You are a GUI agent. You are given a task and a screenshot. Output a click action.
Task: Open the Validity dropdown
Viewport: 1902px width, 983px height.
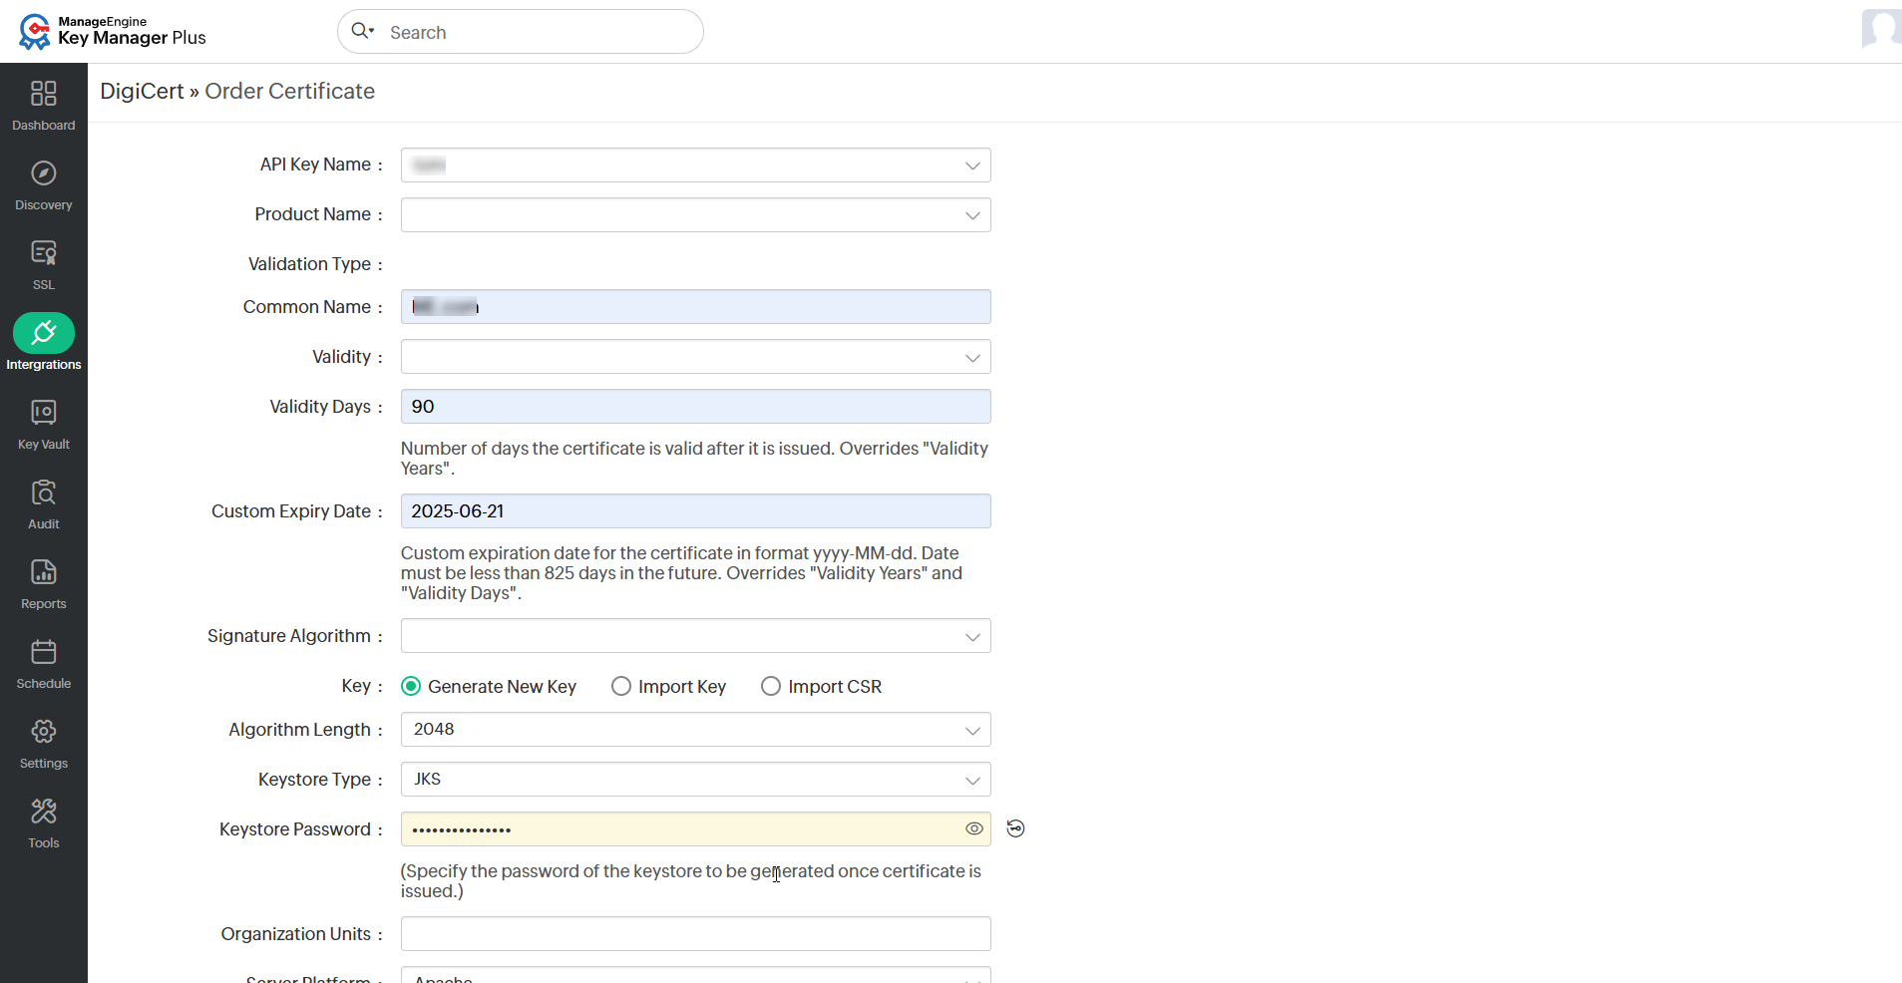click(x=696, y=357)
